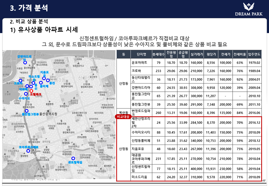
Task: Select the 풍진힐그린타운 cell
Action: pyautogui.click(x=141, y=96)
